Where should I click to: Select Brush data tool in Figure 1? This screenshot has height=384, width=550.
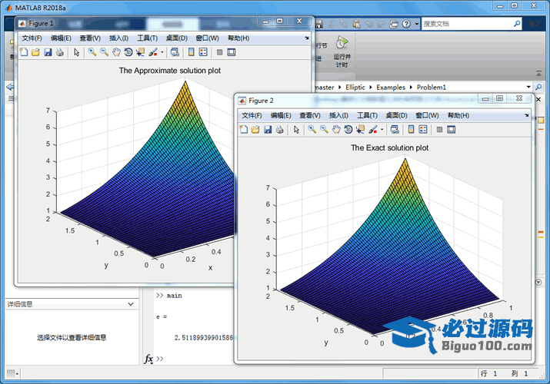153,52
